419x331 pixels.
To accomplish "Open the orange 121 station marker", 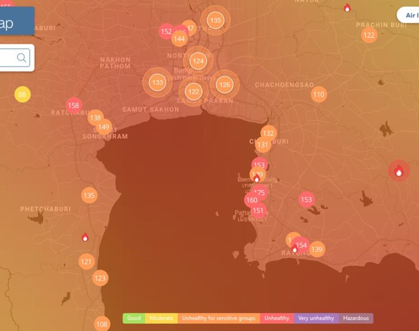I will [86, 262].
